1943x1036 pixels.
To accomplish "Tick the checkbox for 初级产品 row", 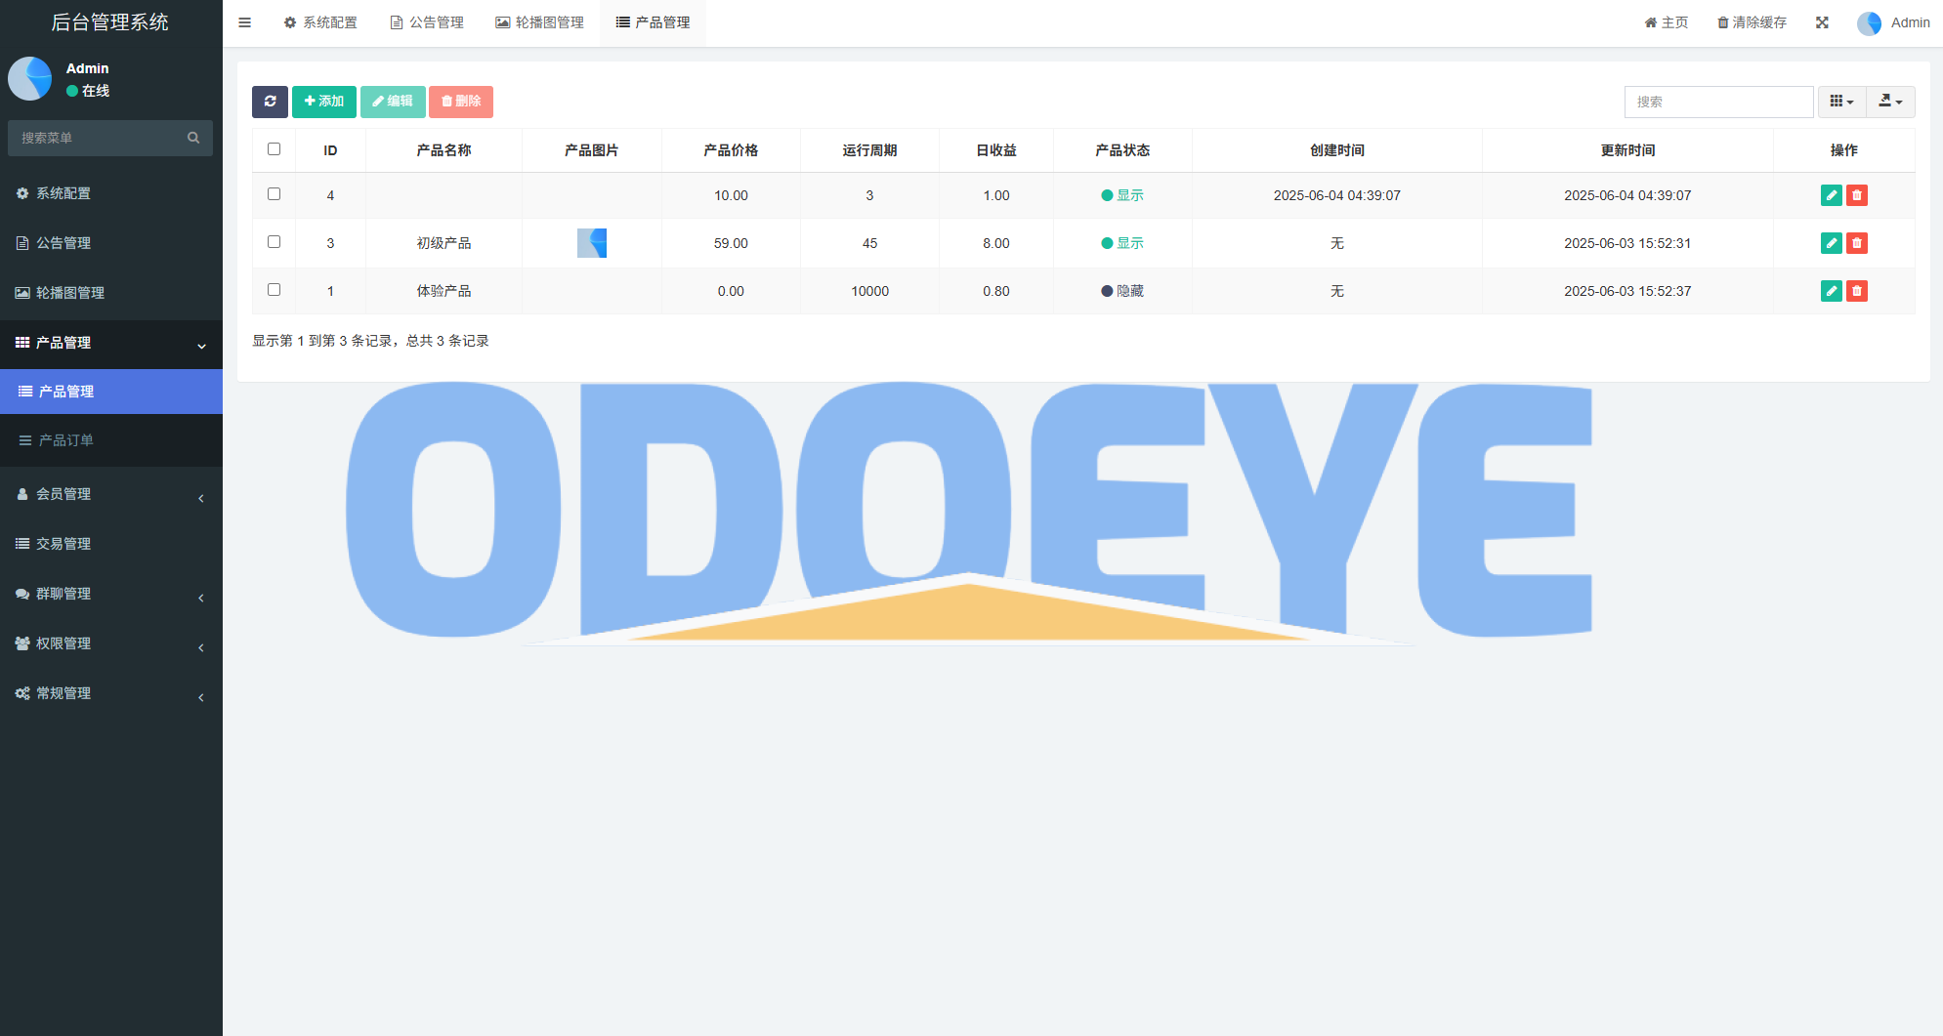I will (274, 242).
